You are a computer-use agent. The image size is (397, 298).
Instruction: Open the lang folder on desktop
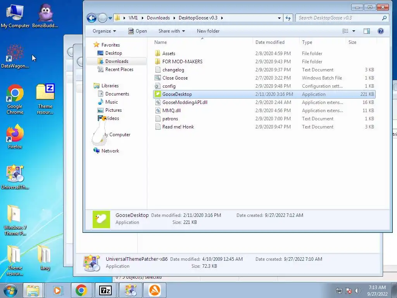(x=45, y=258)
